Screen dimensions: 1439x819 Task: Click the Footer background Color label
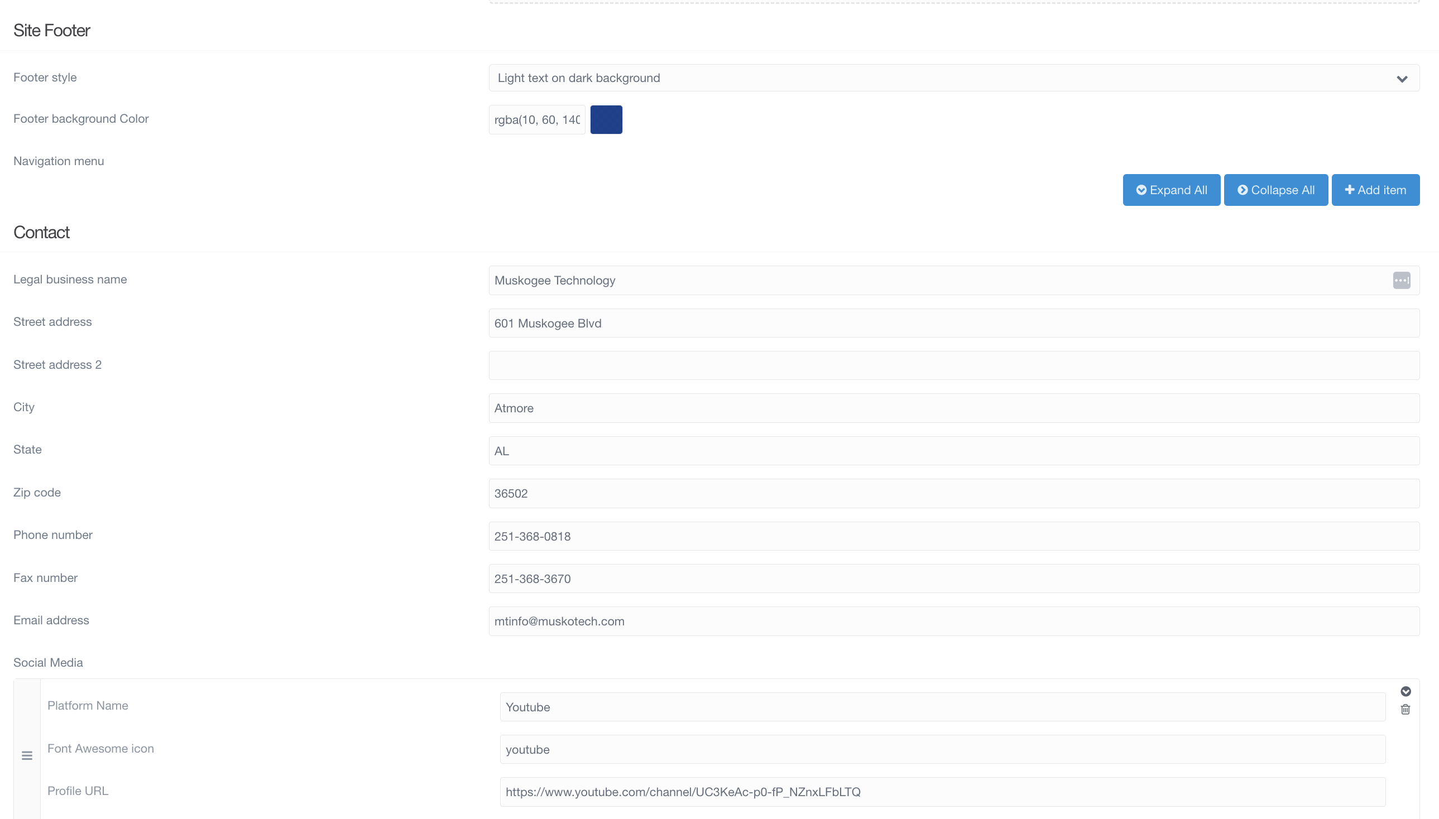[x=81, y=119]
